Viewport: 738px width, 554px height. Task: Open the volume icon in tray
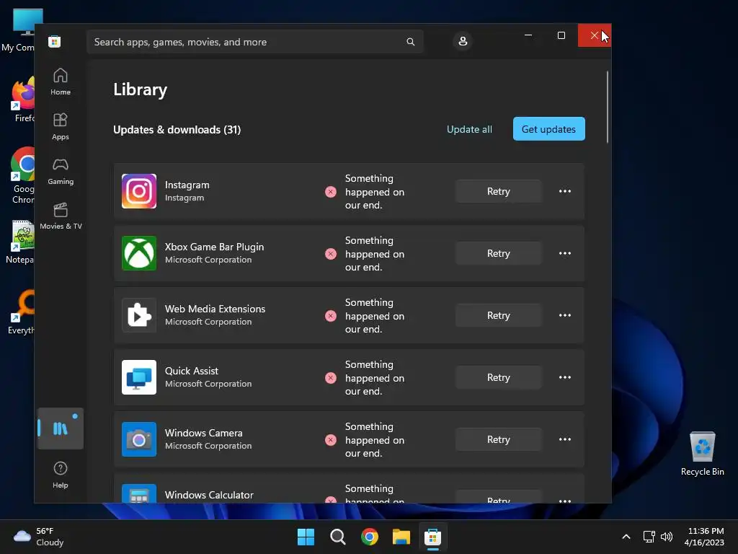(667, 537)
